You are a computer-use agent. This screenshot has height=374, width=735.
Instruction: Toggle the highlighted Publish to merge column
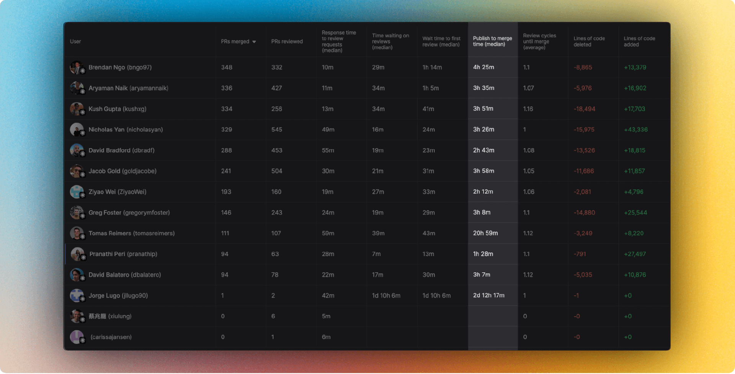point(492,41)
